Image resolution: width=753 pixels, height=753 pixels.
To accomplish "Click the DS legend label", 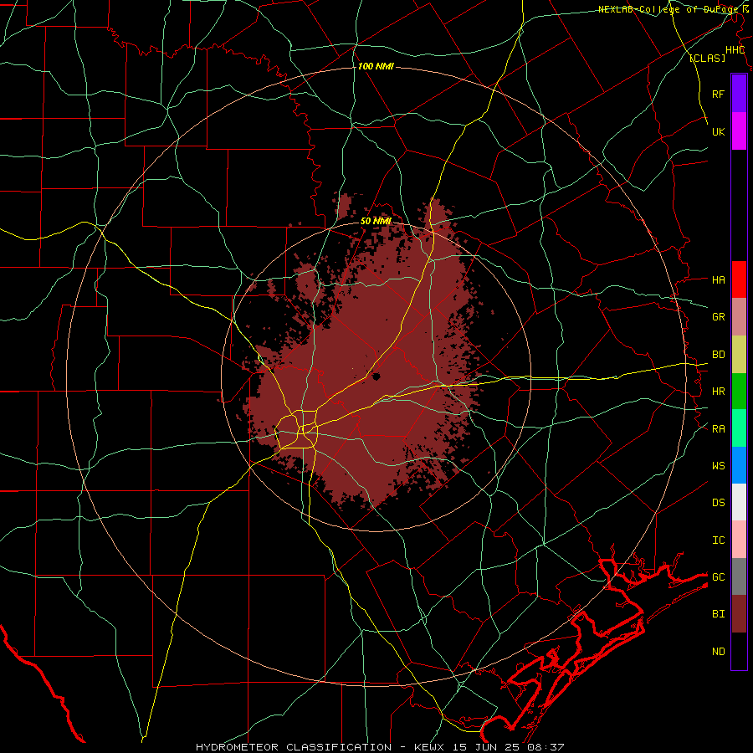I will coord(718,503).
